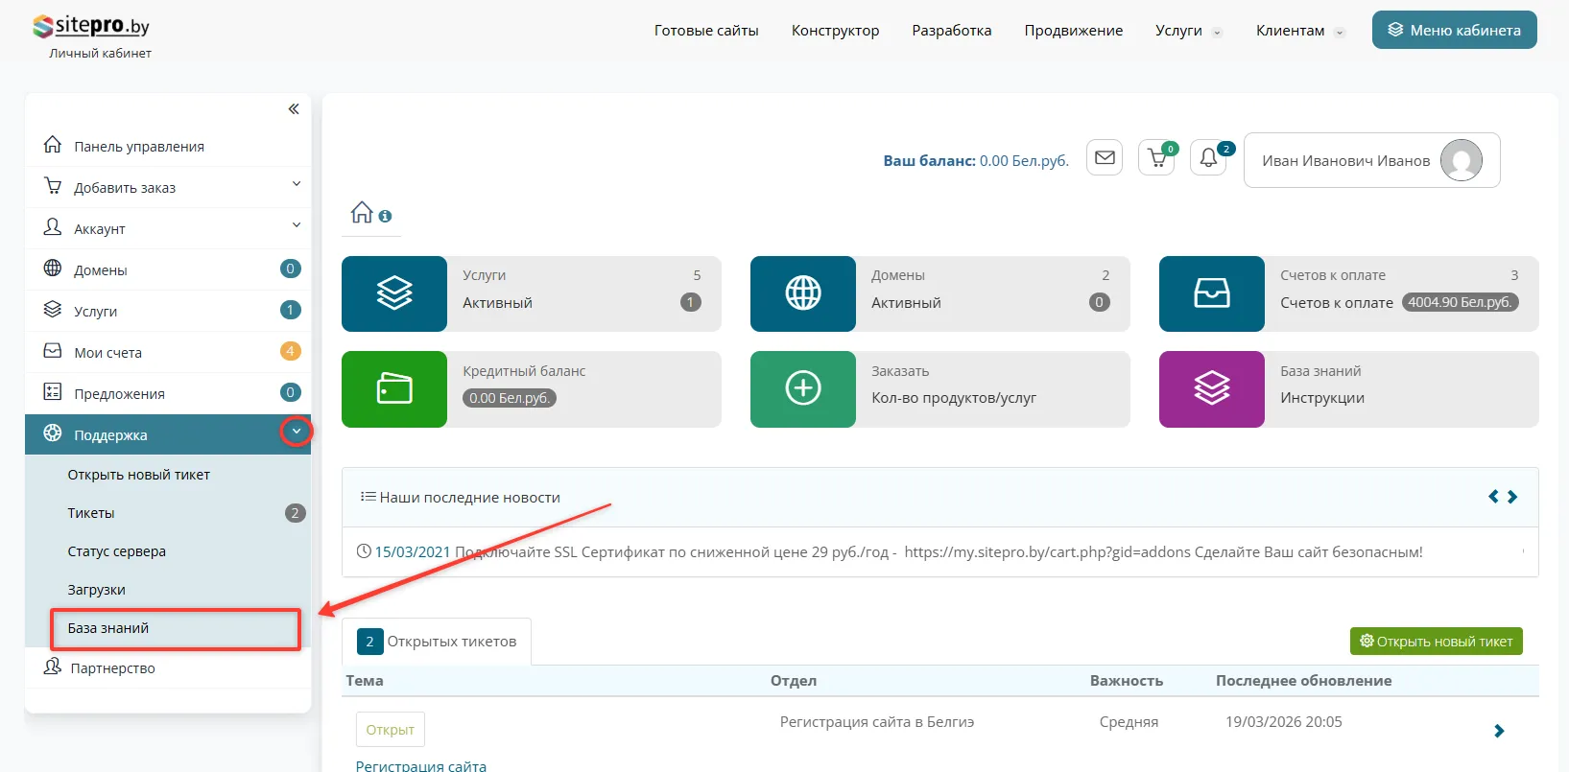Collapse the Поддержка submenu chevron

pos(297,433)
